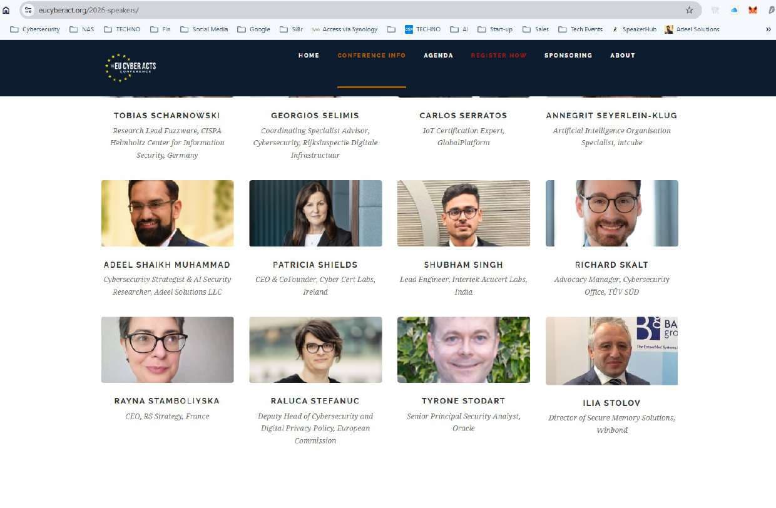
Task: Open the SiBr bookmarks folder
Action: (x=291, y=29)
